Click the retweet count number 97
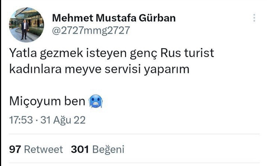Screen dimensions: 267x166 (14, 149)
